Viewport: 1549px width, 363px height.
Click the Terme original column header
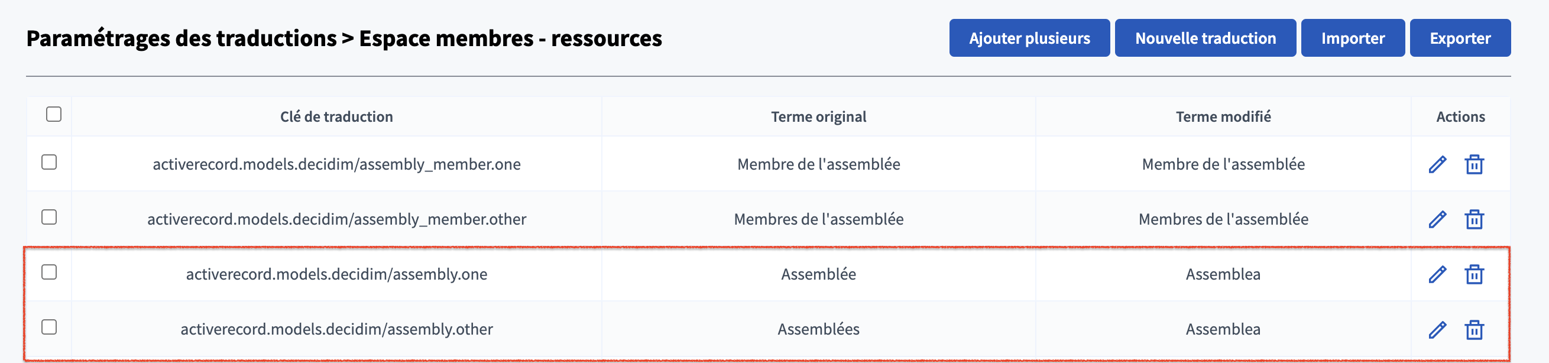[818, 116]
